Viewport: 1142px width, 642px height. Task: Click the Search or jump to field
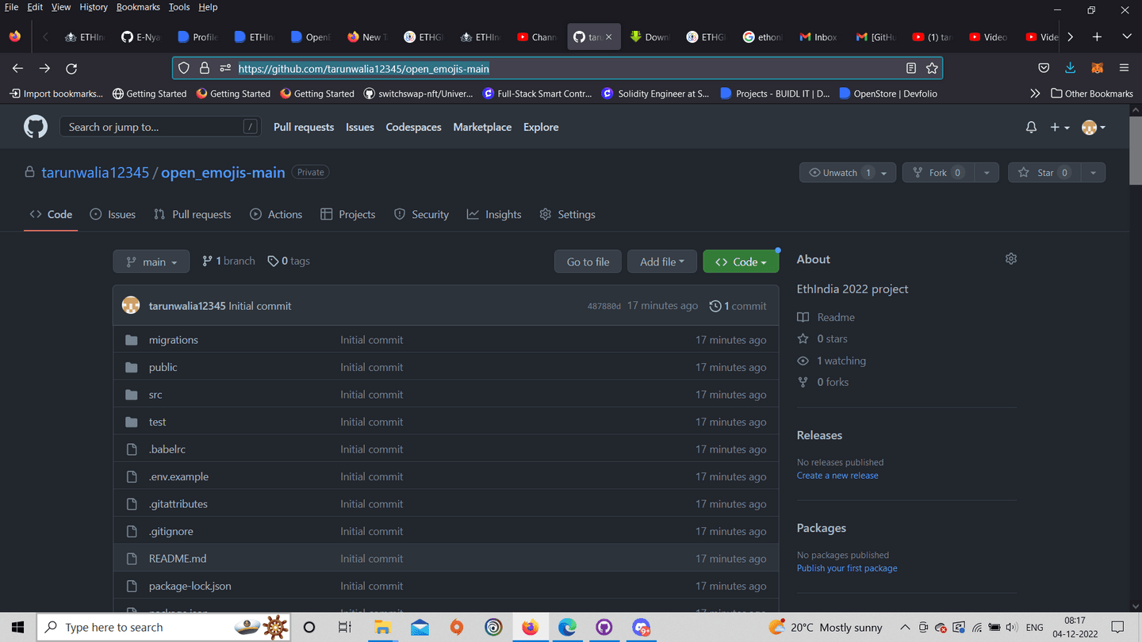[160, 127]
